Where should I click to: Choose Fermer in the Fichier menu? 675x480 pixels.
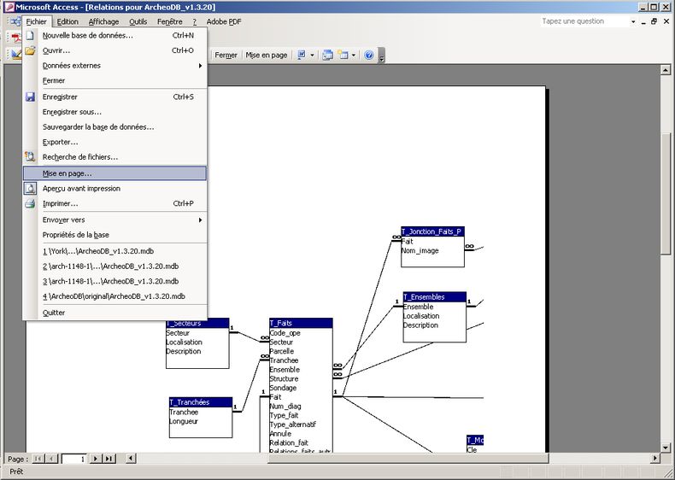point(114,80)
